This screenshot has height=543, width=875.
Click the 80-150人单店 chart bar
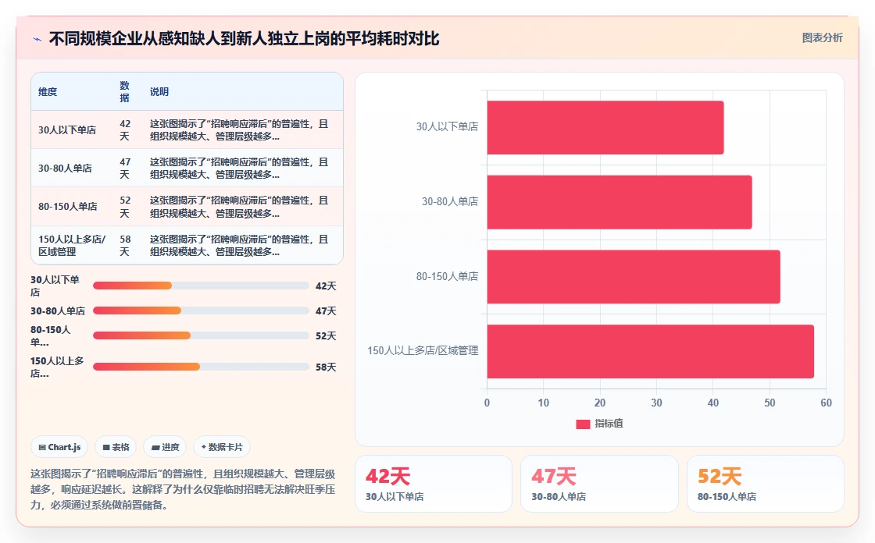tap(634, 277)
